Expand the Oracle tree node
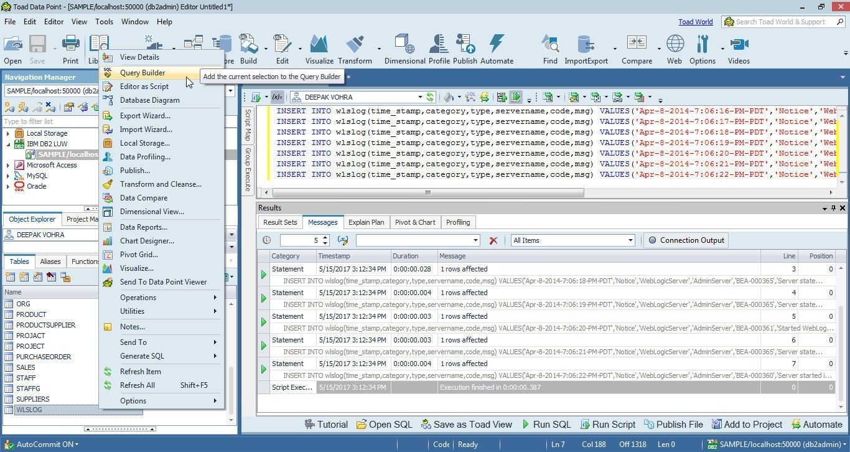850x452 pixels. (8, 186)
